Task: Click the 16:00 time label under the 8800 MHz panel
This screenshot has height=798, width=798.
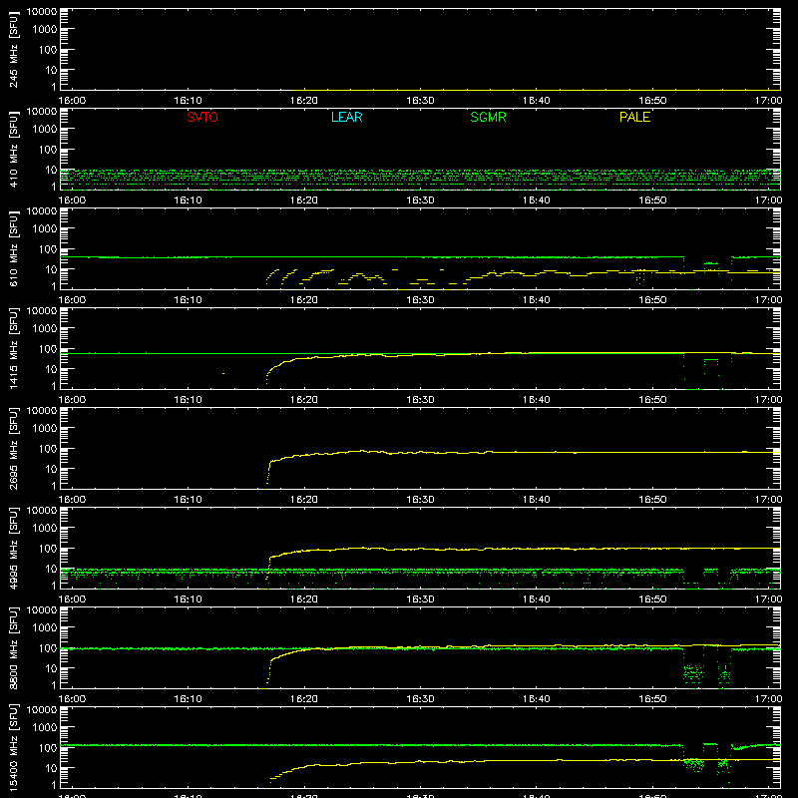Action: coord(72,699)
